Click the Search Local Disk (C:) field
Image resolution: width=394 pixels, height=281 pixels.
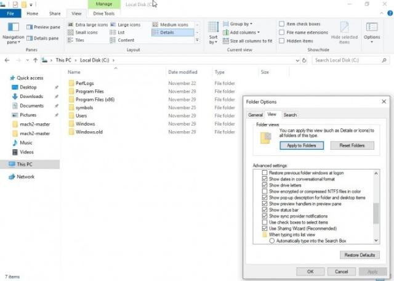(350, 60)
